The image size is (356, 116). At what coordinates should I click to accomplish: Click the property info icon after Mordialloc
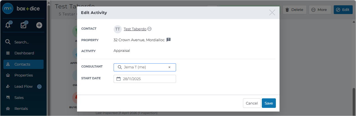168,40
